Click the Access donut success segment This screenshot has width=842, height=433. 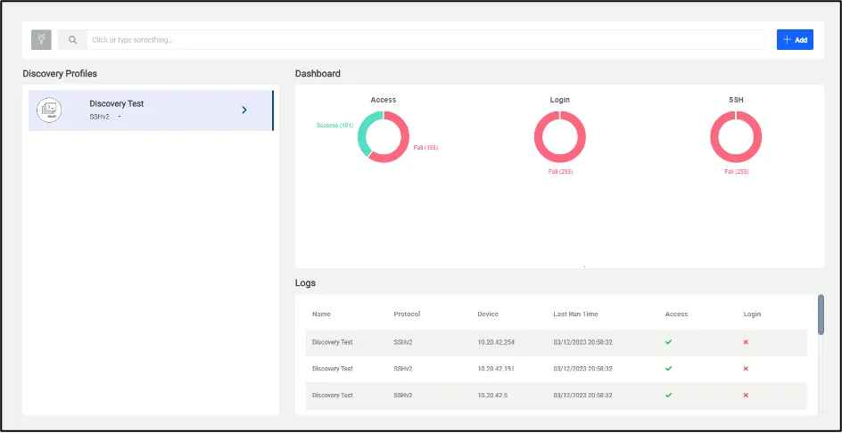pyautogui.click(x=365, y=132)
